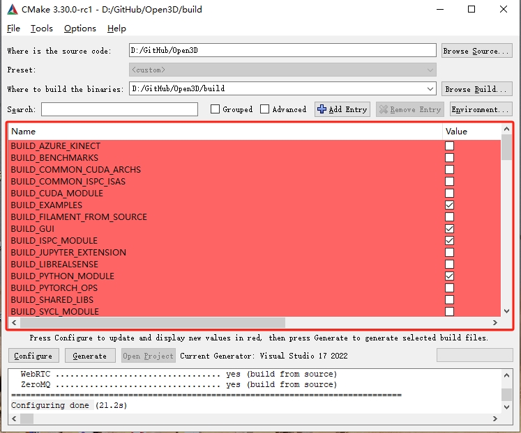Click the WebRTC log line
521x433 pixels.
(179, 375)
